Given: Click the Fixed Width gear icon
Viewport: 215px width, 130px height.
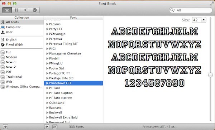Looking at the screenshot, I should point(3,45).
